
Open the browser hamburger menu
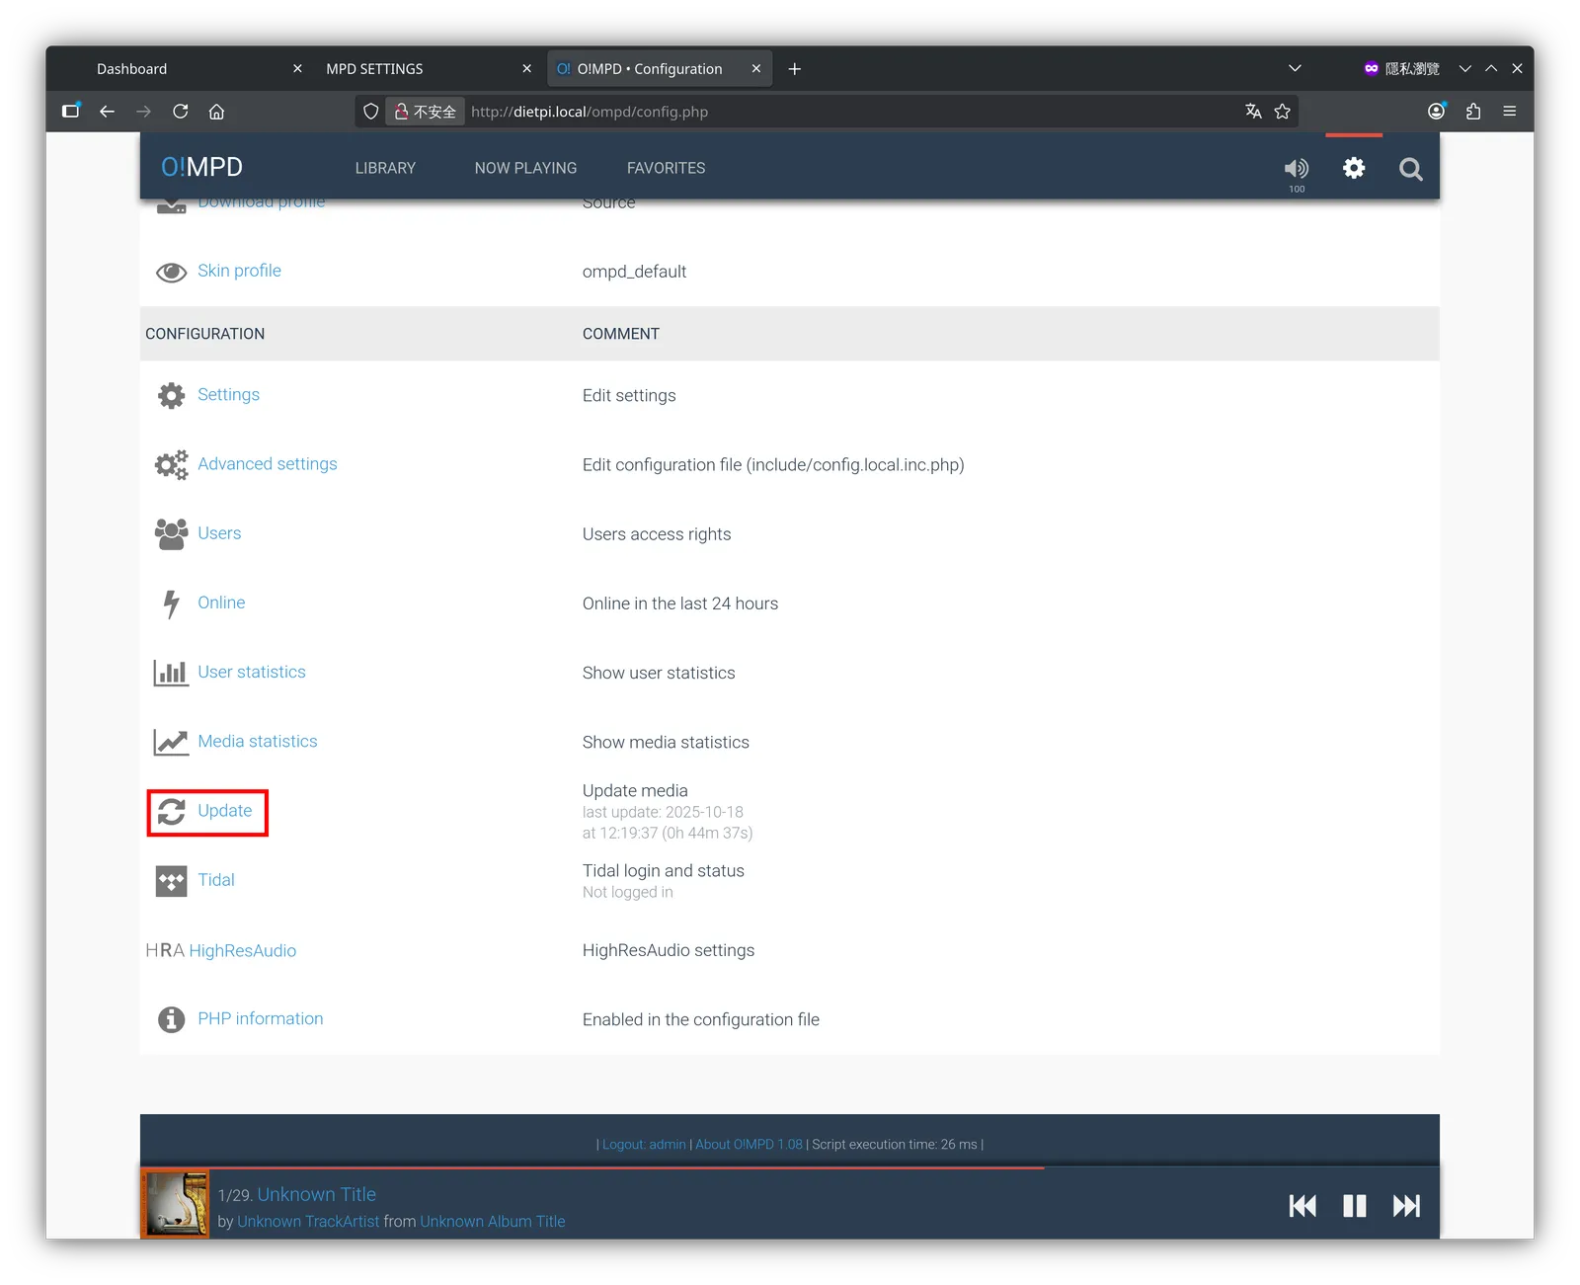click(x=1510, y=112)
